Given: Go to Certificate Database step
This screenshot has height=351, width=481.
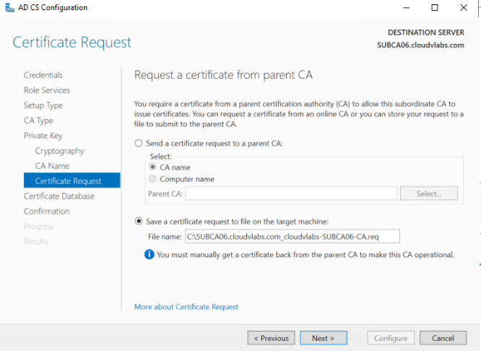Looking at the screenshot, I should coord(59,196).
